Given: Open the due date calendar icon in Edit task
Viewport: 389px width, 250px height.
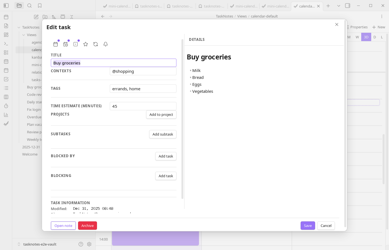Looking at the screenshot, I should (x=56, y=44).
